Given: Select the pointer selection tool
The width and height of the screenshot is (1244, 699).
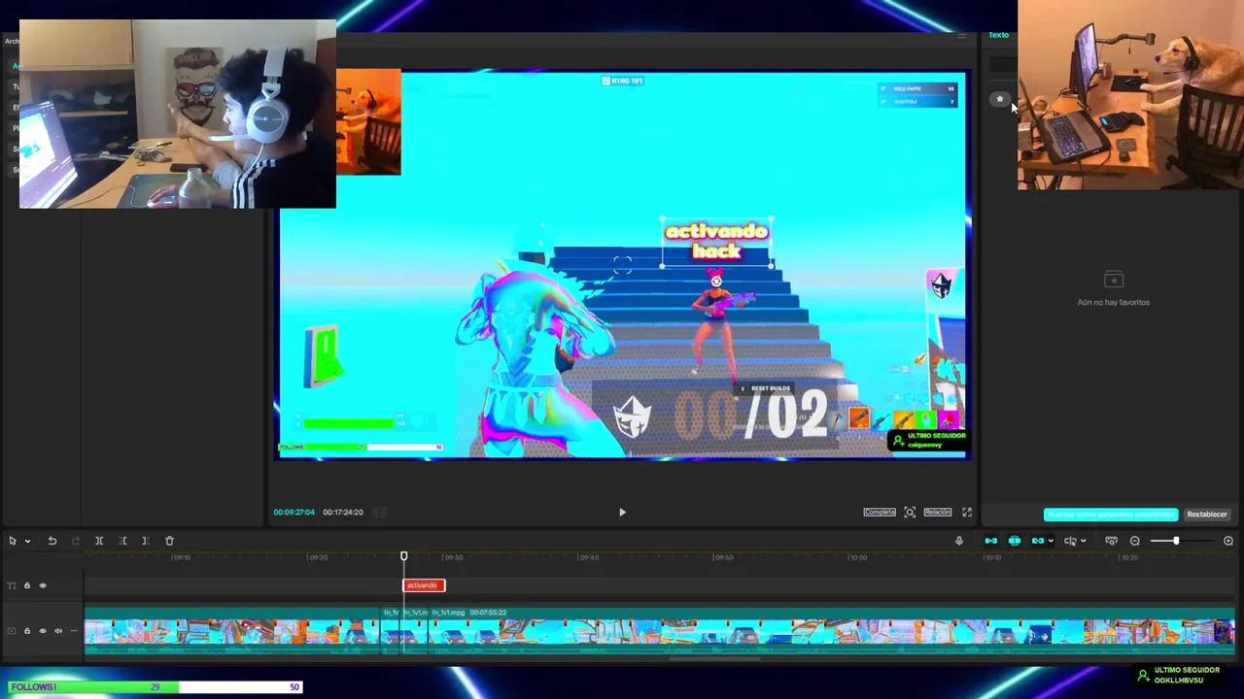Looking at the screenshot, I should (x=13, y=541).
